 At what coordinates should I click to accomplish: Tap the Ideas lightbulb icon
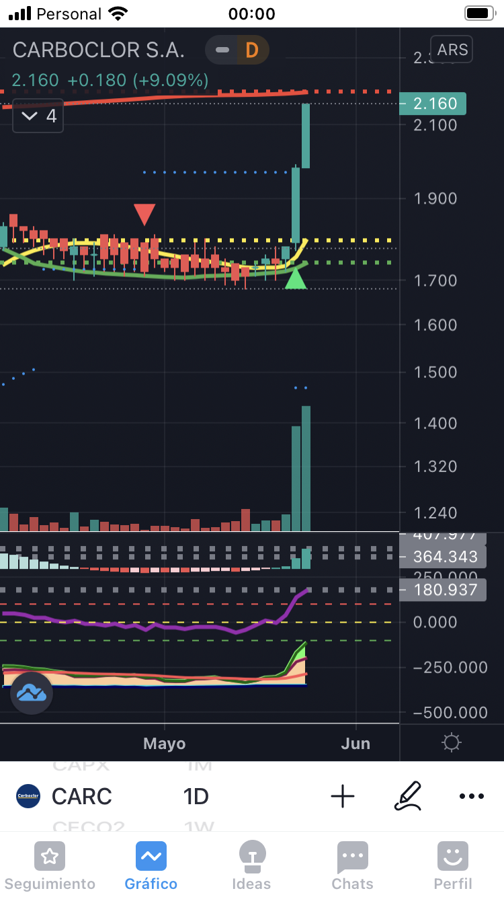251,857
